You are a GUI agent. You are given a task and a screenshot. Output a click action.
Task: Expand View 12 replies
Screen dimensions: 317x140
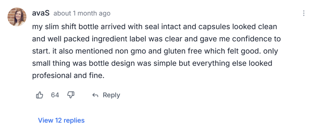tap(61, 120)
